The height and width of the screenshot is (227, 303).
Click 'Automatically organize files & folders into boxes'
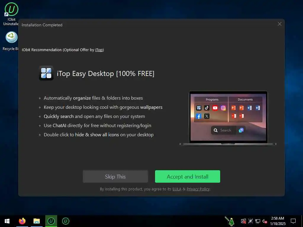[93, 98]
